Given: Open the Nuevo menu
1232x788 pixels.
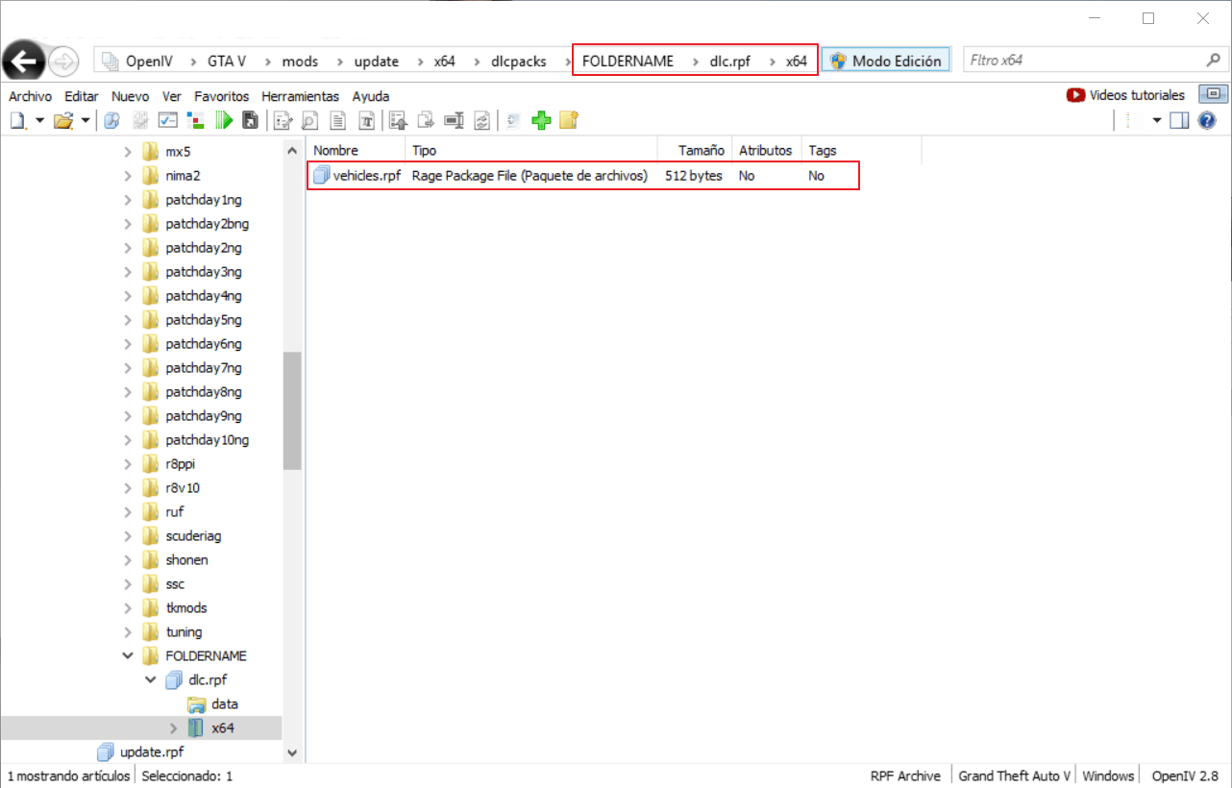Looking at the screenshot, I should click(x=130, y=96).
